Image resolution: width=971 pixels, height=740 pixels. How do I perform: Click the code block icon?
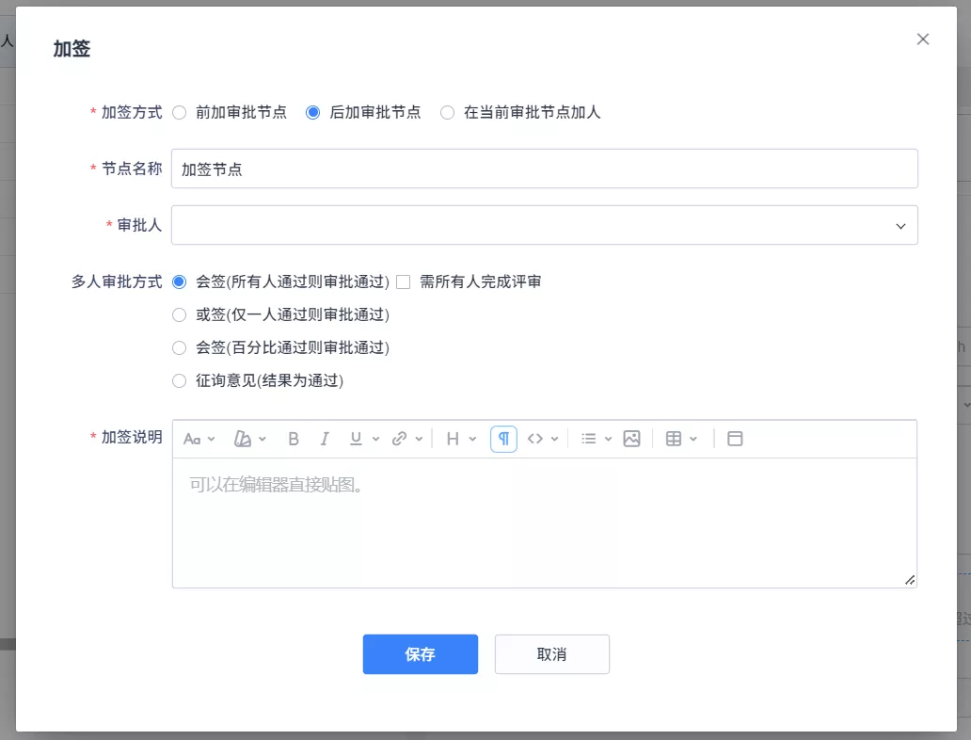point(535,439)
